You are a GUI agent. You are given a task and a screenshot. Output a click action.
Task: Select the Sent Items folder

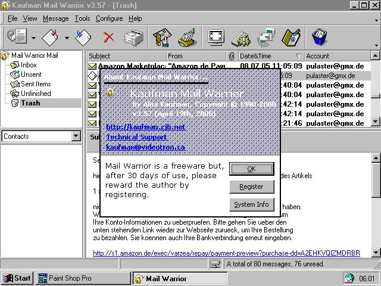pyautogui.click(x=36, y=84)
